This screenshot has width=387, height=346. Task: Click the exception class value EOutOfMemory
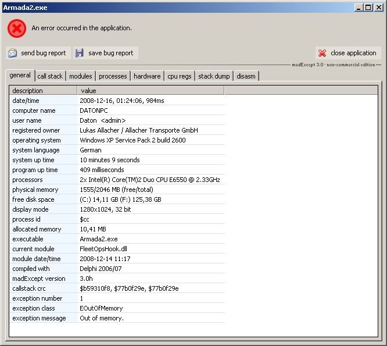tap(101, 308)
